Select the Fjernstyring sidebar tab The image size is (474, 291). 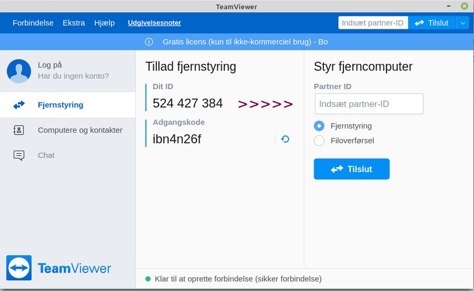[x=68, y=105]
